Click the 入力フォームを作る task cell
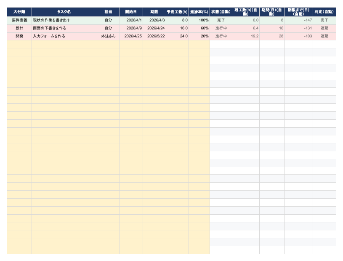The width and height of the screenshot is (343, 261). [64, 36]
